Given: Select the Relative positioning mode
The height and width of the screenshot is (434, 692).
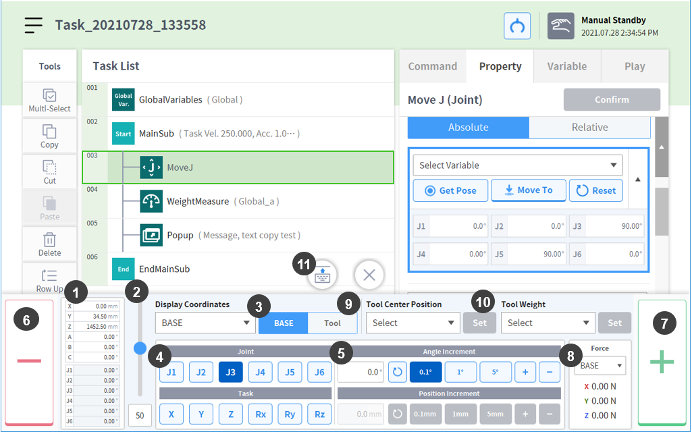Looking at the screenshot, I should [x=589, y=128].
